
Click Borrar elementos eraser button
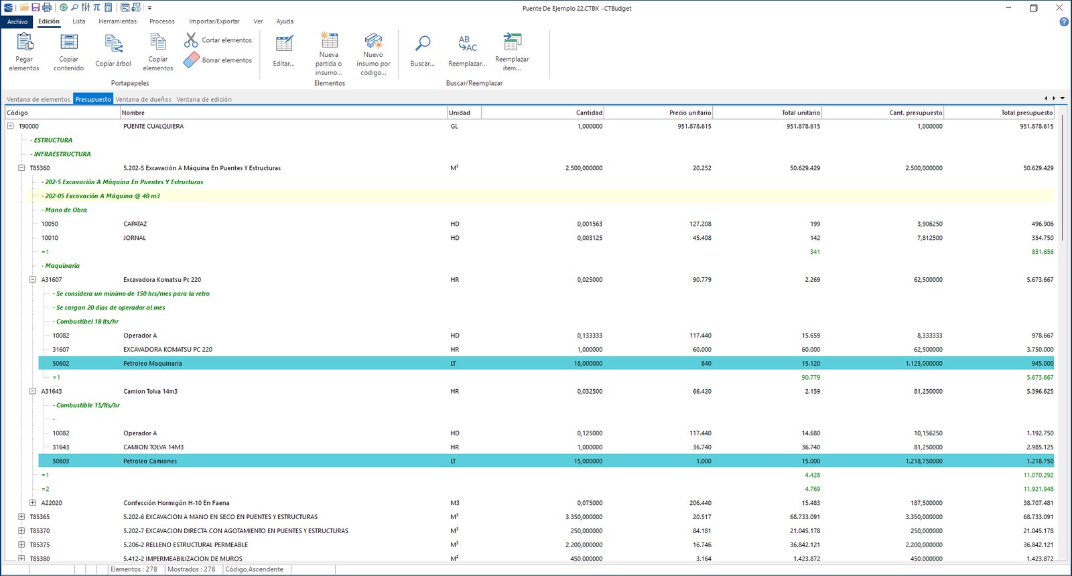coord(218,60)
